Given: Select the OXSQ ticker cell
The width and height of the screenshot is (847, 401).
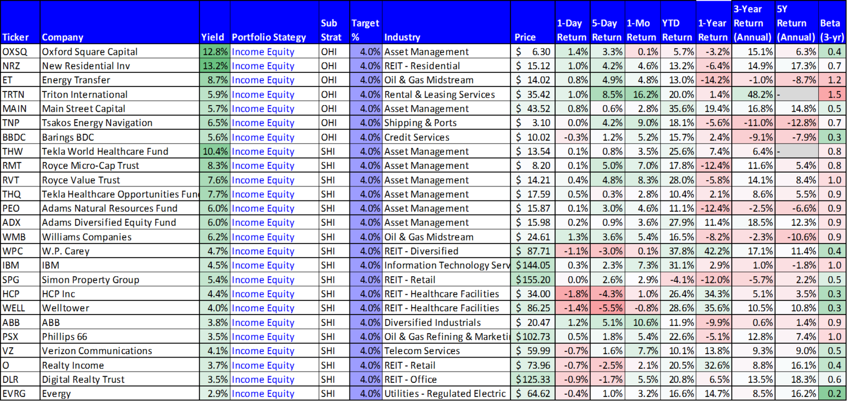Looking at the screenshot, I should 20,52.
